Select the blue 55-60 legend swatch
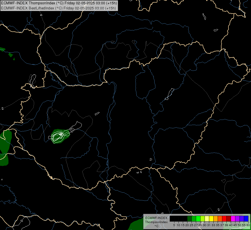 coord(246,218)
